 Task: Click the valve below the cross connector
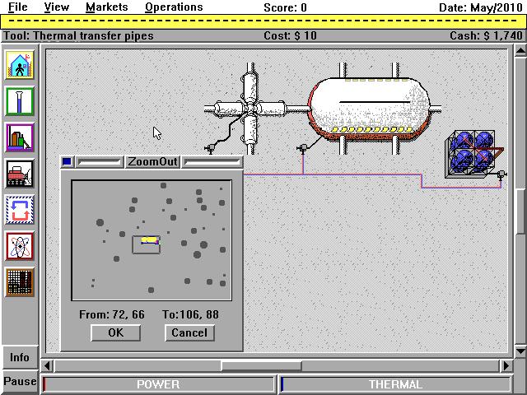pos(211,148)
